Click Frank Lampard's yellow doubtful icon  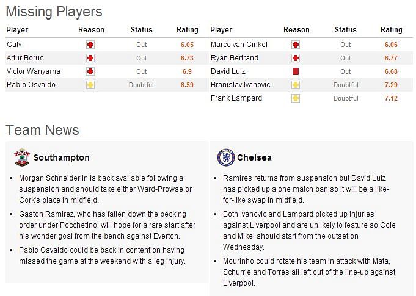pos(296,98)
